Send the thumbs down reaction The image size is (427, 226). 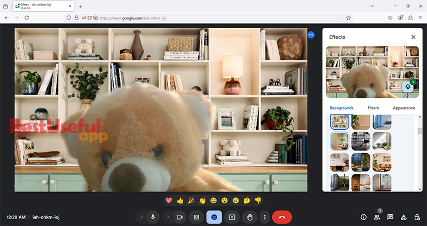[258, 200]
